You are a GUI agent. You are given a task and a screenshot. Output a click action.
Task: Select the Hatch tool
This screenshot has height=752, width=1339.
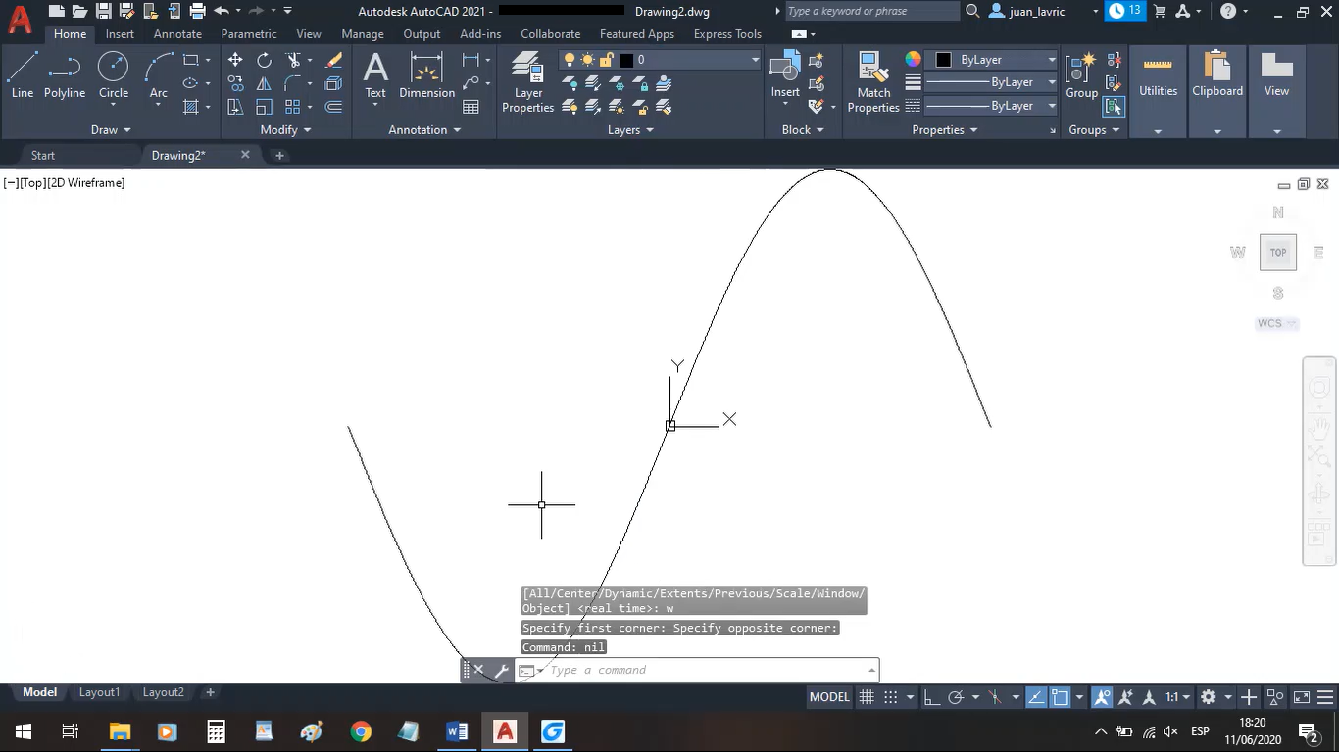(x=191, y=107)
